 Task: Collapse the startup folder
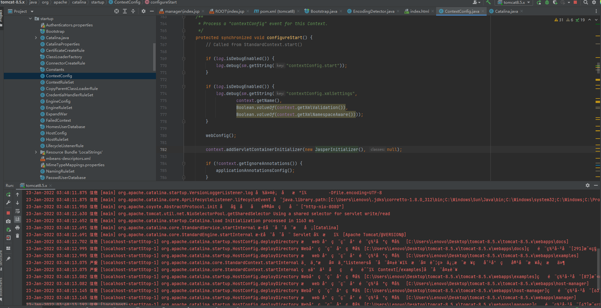30,19
